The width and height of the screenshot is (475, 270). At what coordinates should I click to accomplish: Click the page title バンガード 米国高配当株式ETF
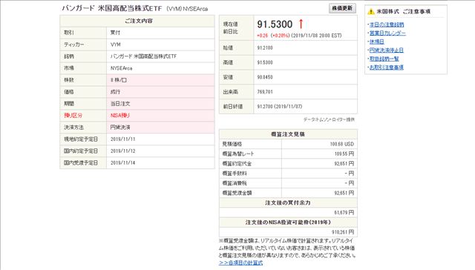coord(112,8)
